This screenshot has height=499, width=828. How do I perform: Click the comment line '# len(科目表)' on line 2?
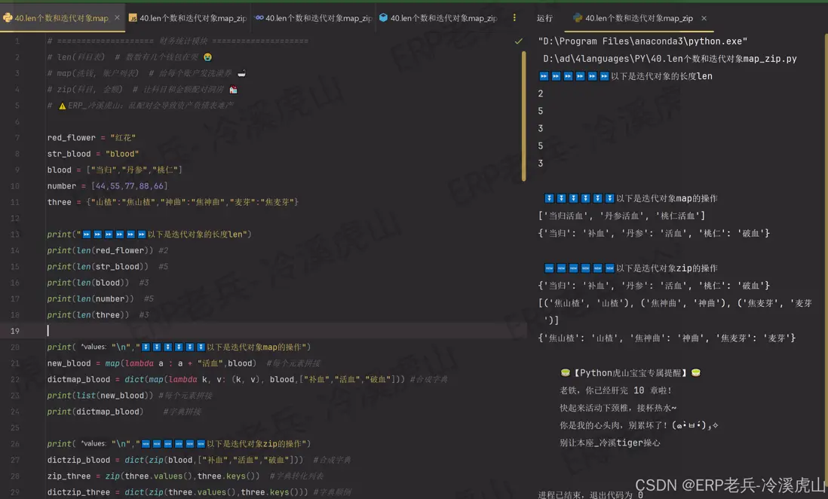tap(130, 57)
